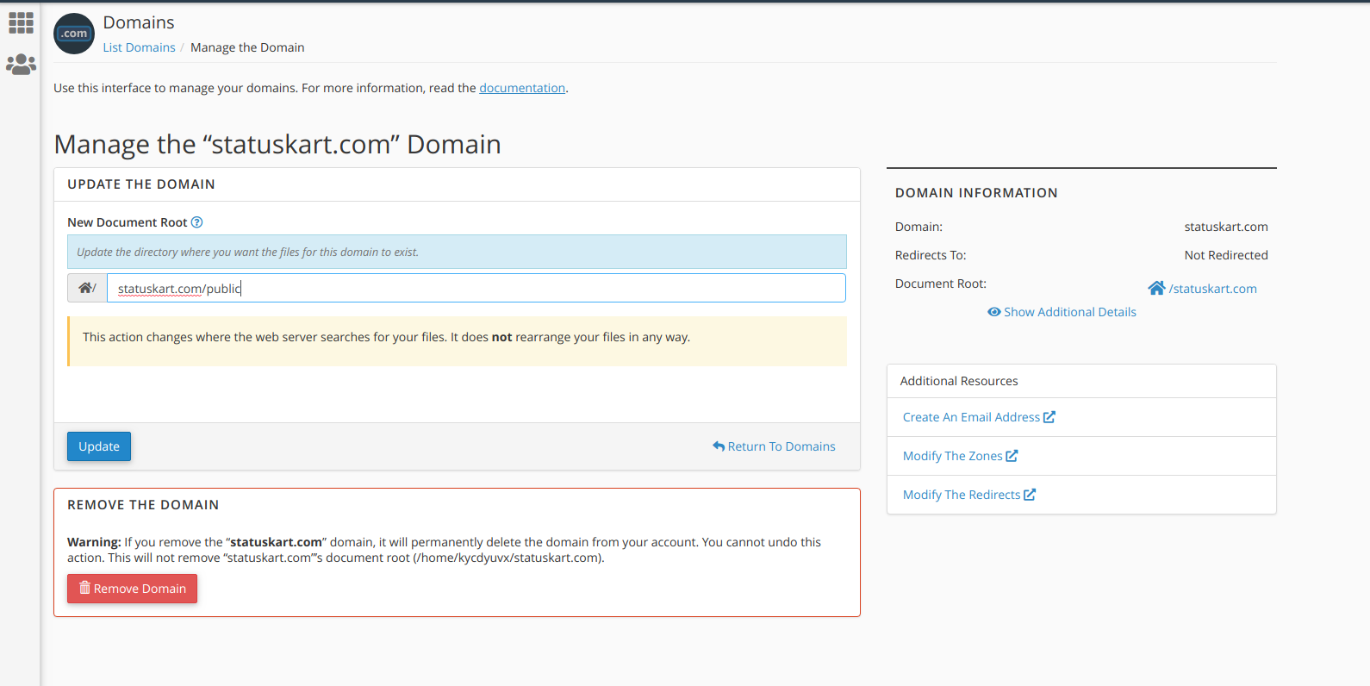Screen dimensions: 1370x686
Task: Select Manage the Domain breadcrumb item
Action: 247,47
